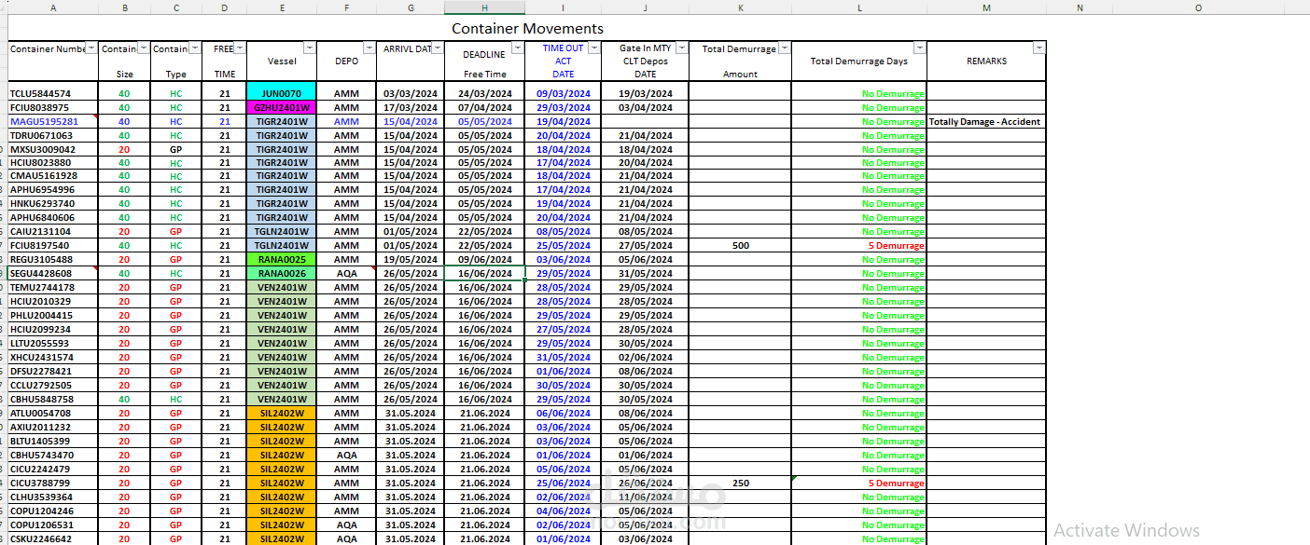The width and height of the screenshot is (1310, 545).
Task: Select column J header
Action: point(645,7)
